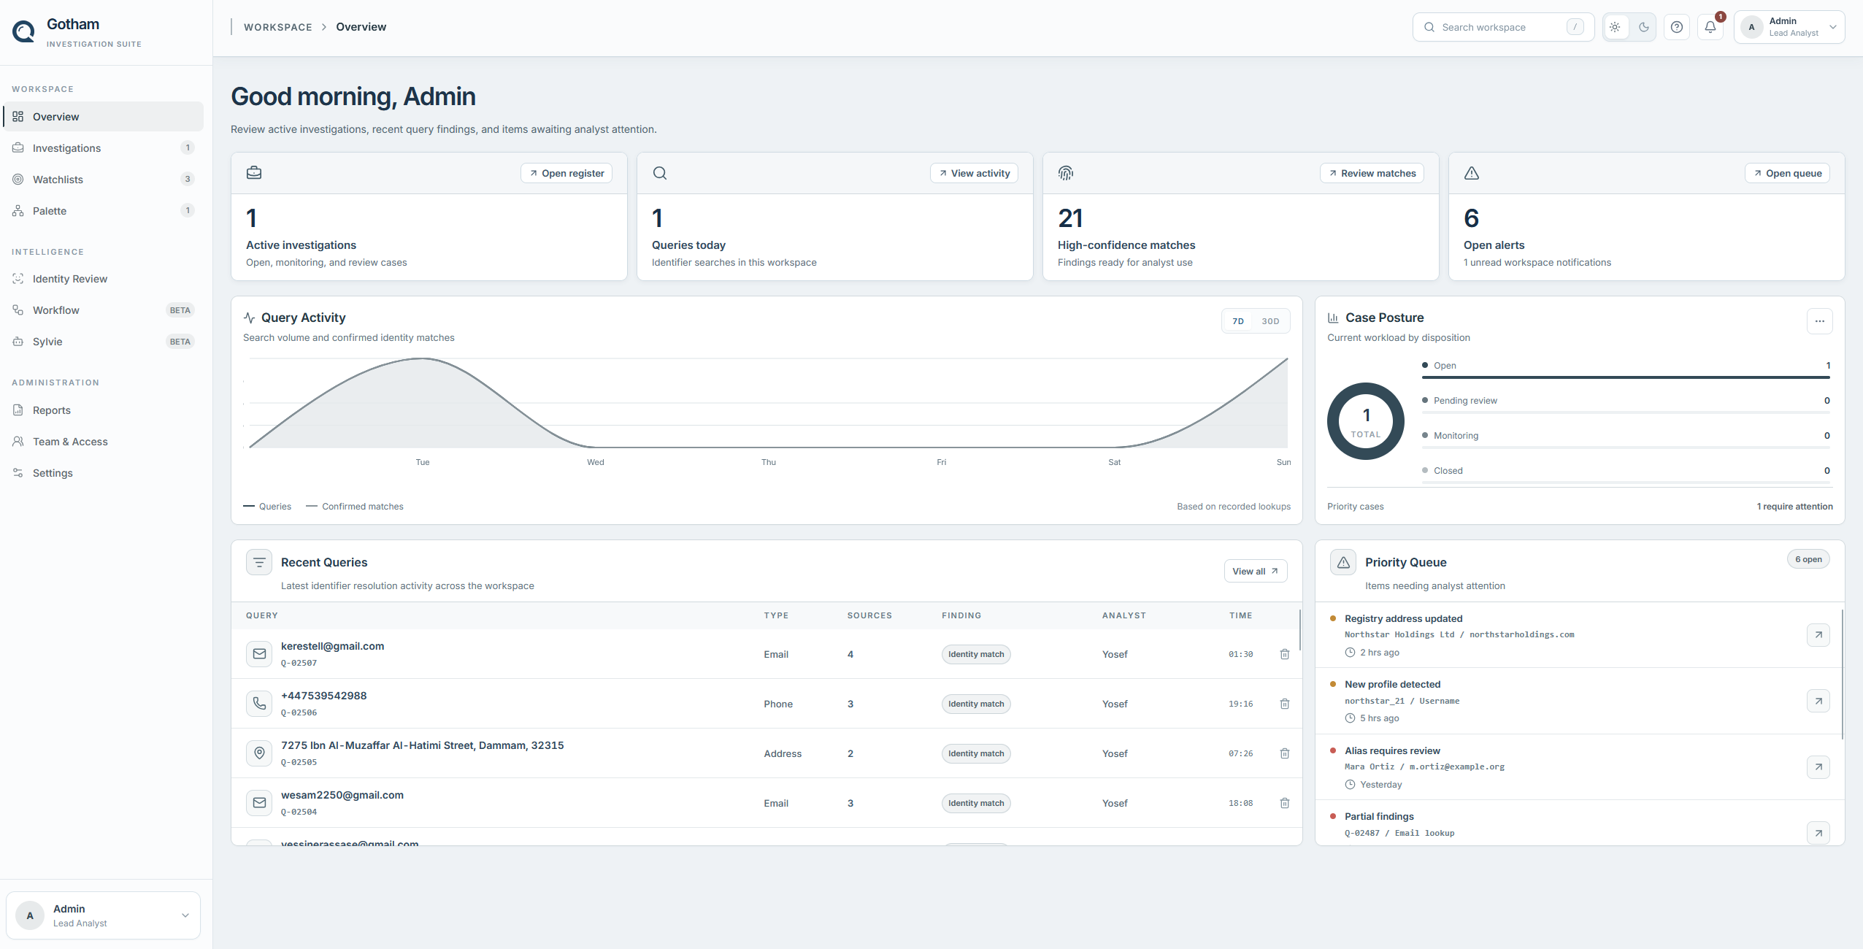Open Watchlists in the sidebar
The height and width of the screenshot is (949, 1863).
point(103,180)
